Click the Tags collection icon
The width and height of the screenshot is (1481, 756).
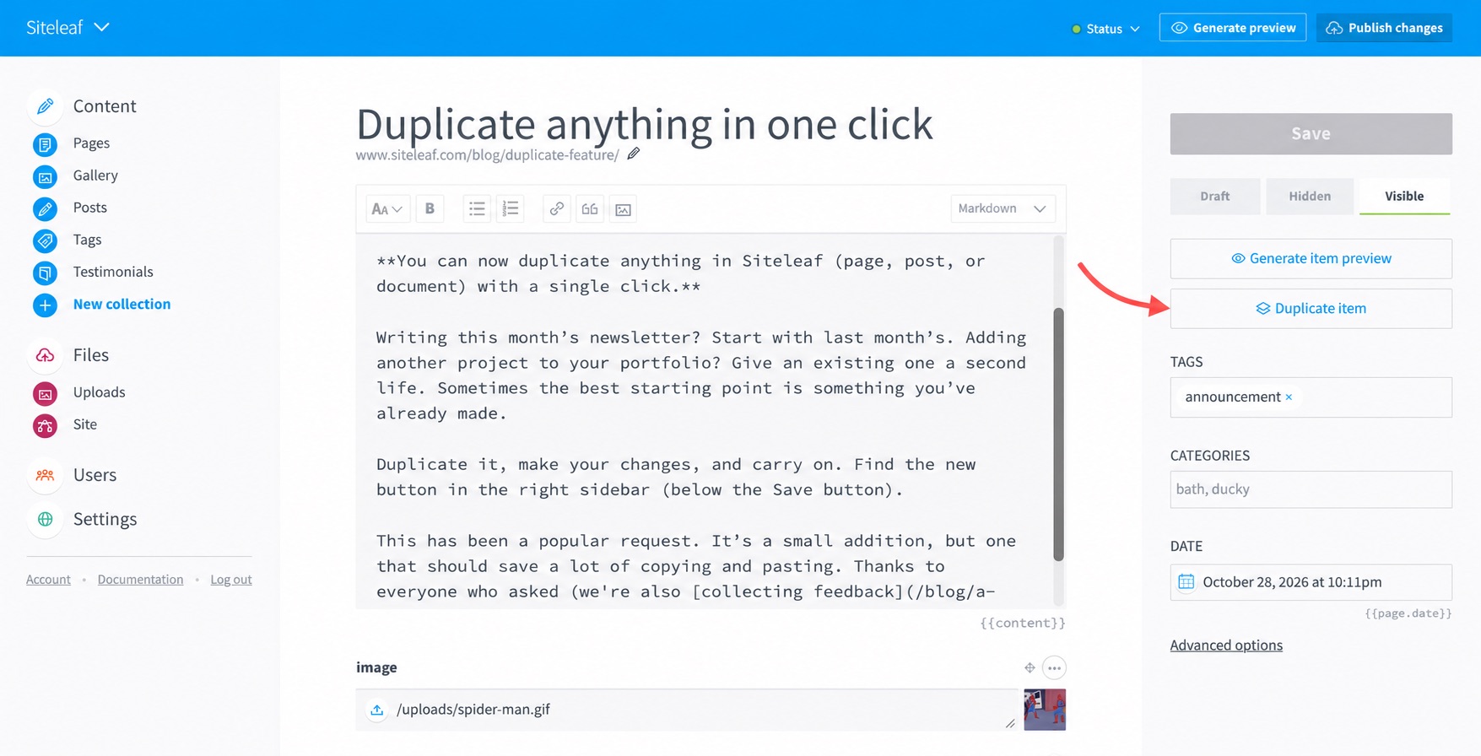(46, 240)
